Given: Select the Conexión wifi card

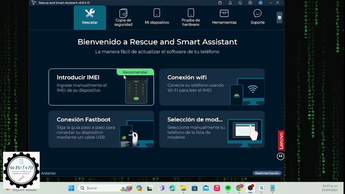Looking at the screenshot, I should tap(212, 87).
